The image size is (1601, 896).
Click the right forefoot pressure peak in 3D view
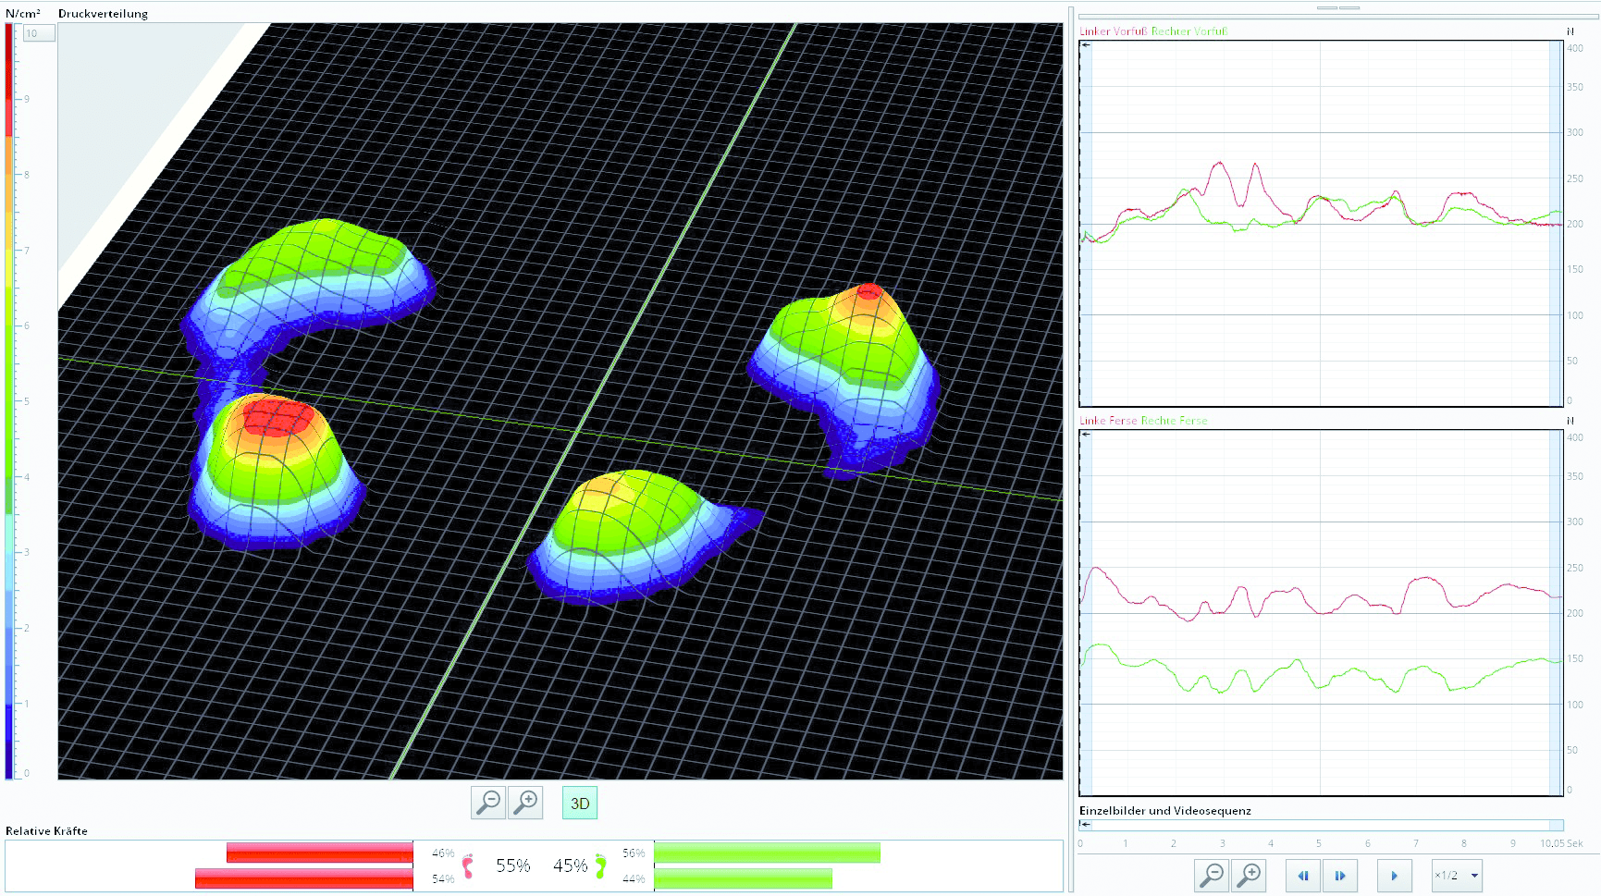(868, 292)
